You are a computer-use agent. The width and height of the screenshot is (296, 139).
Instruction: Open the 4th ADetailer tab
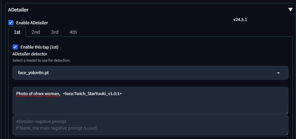point(73,32)
